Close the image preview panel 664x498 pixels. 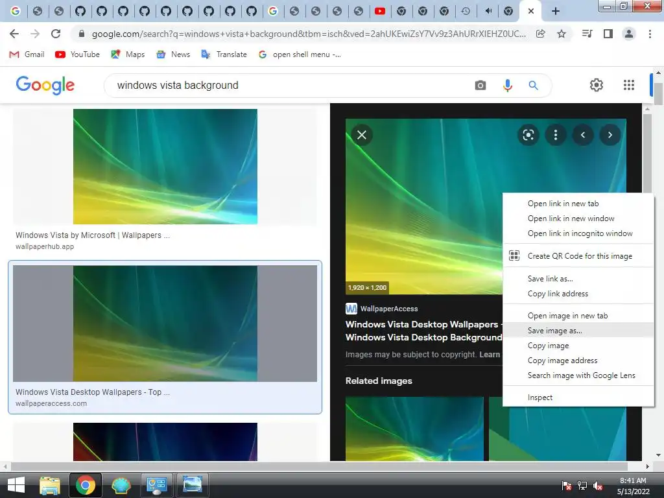362,135
